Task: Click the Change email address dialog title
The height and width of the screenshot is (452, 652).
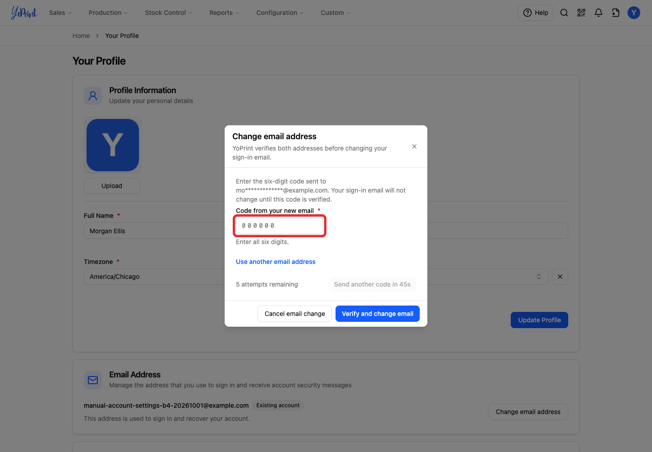Action: coord(274,137)
